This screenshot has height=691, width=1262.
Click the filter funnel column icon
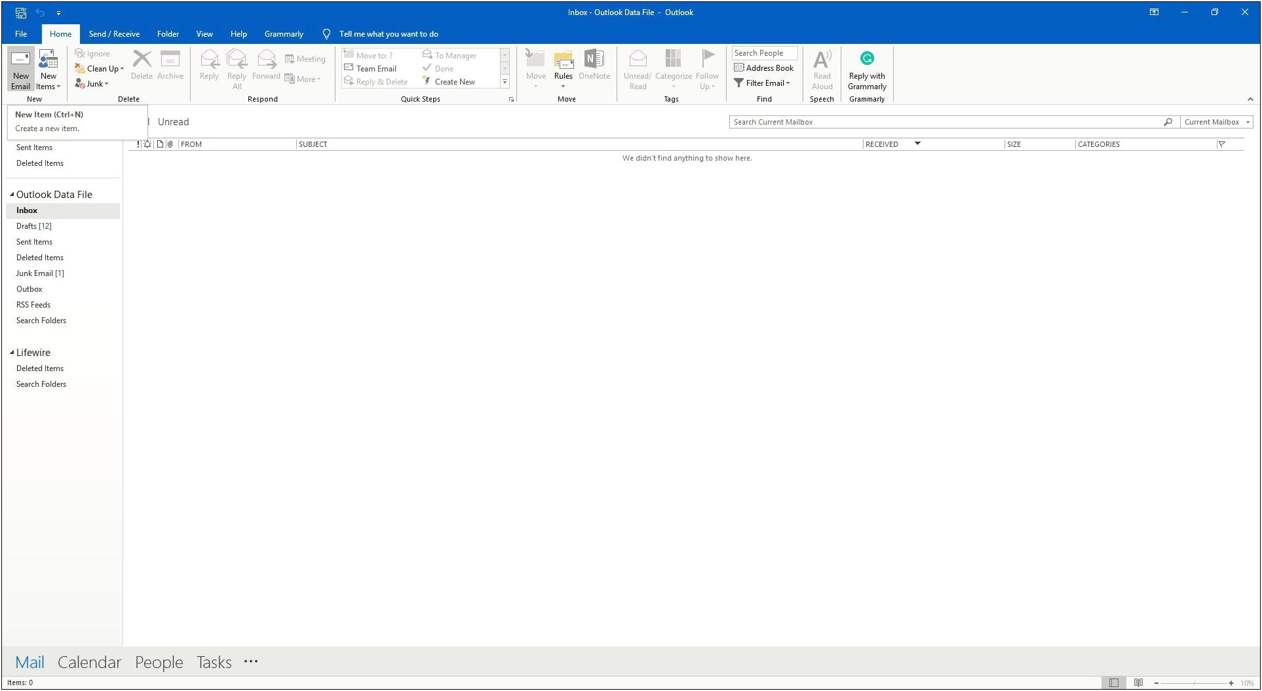1222,144
